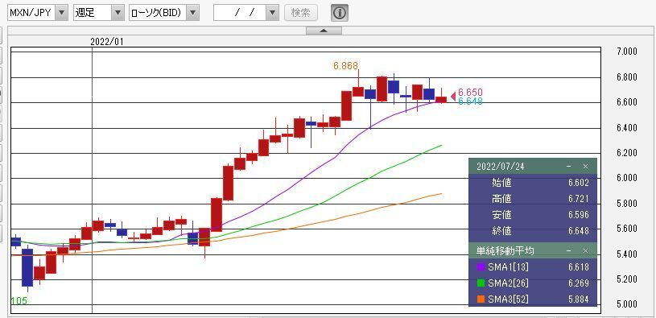
Task: Close the 単純移動平均 panel
Action: coord(585,250)
